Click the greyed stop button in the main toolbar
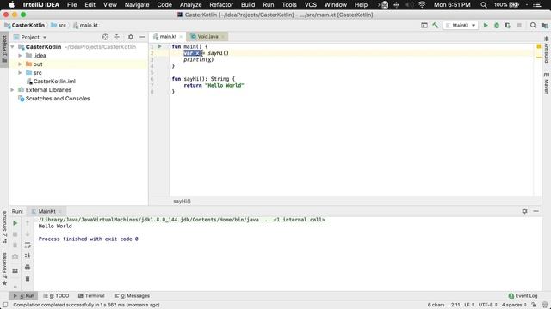Image resolution: width=551 pixels, height=309 pixels. (519, 25)
